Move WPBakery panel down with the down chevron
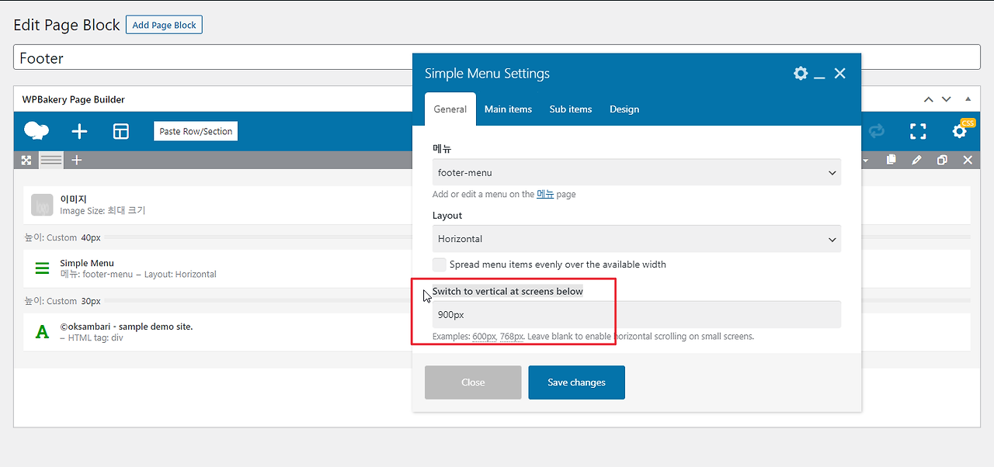 pos(946,99)
